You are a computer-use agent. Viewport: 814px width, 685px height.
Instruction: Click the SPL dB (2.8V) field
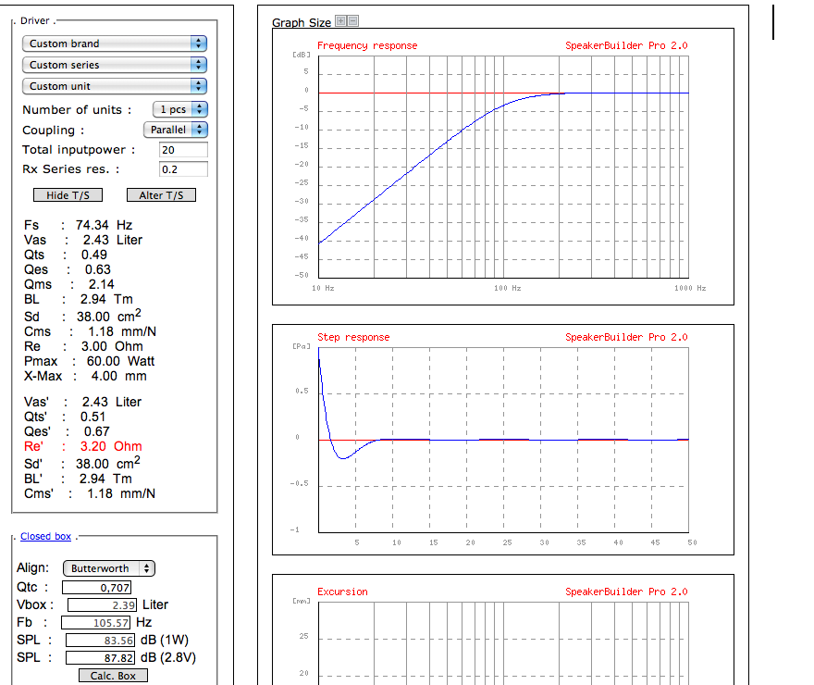(100, 658)
